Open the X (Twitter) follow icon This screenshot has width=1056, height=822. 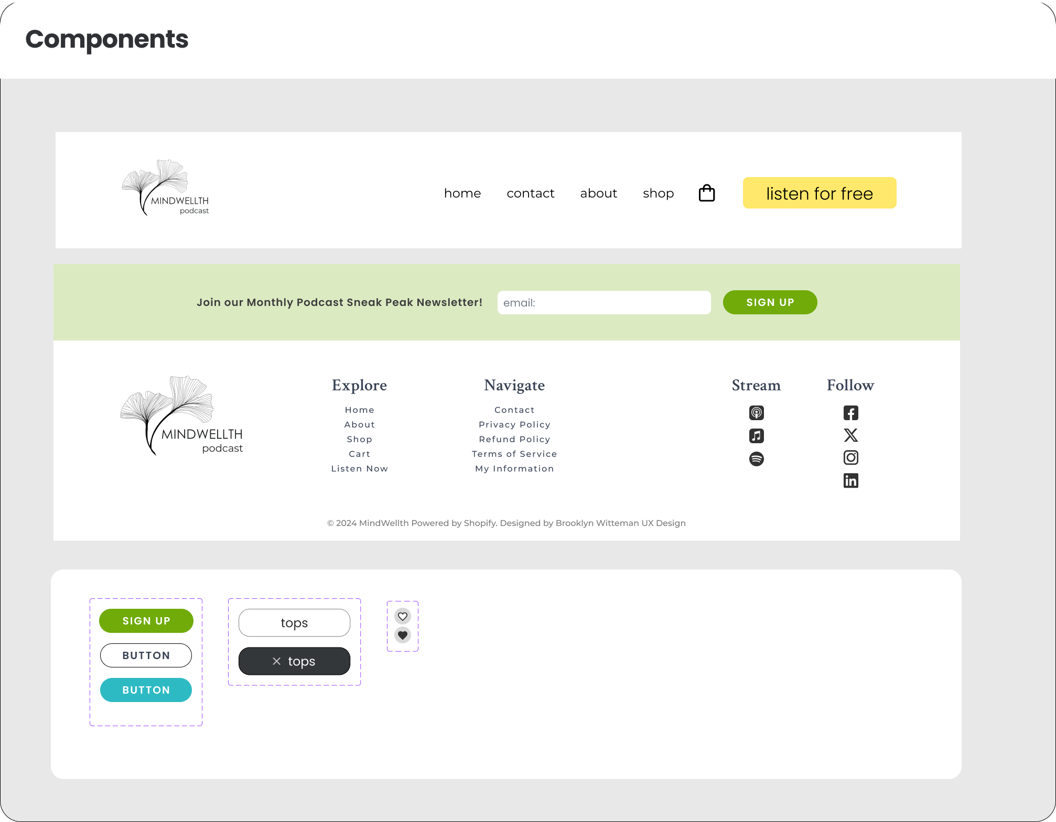[850, 435]
